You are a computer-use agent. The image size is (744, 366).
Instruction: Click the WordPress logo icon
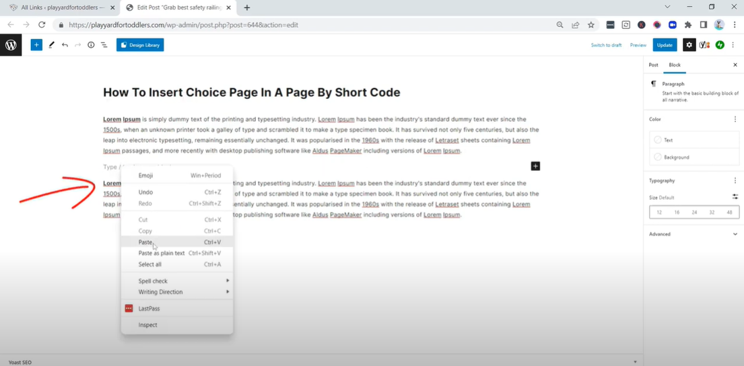(11, 45)
